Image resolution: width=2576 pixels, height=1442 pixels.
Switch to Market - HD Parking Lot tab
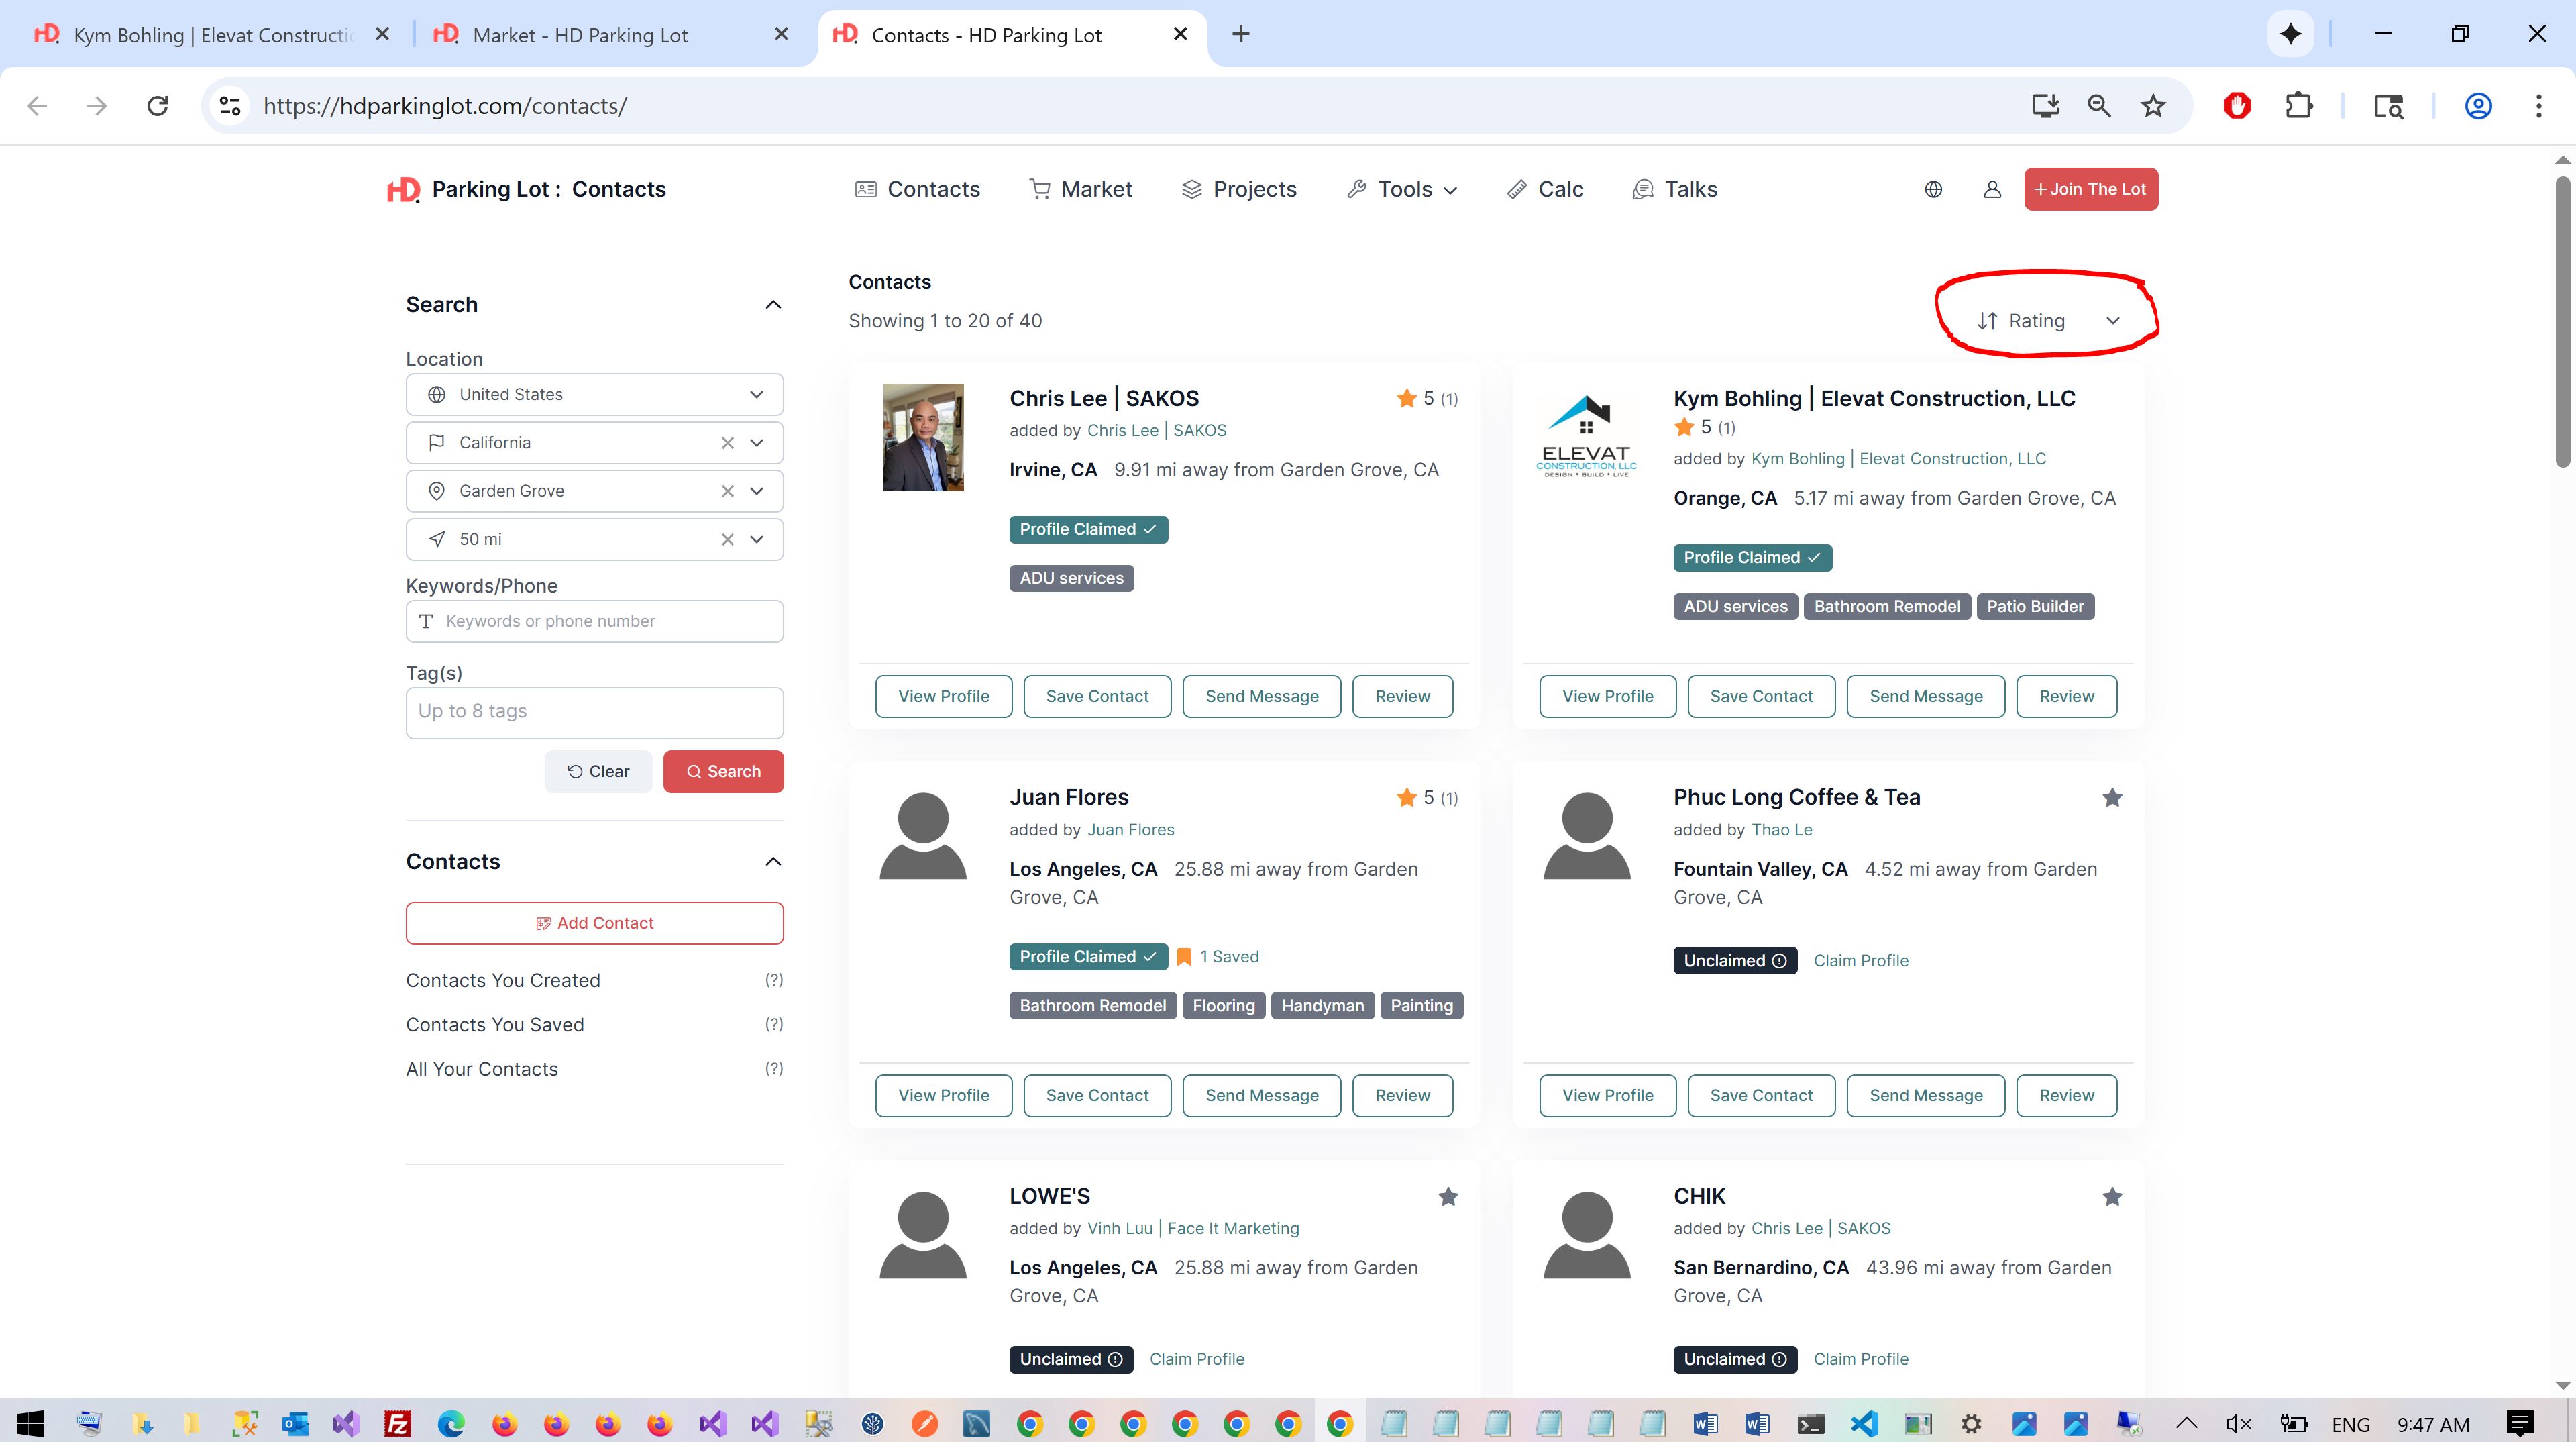click(580, 35)
